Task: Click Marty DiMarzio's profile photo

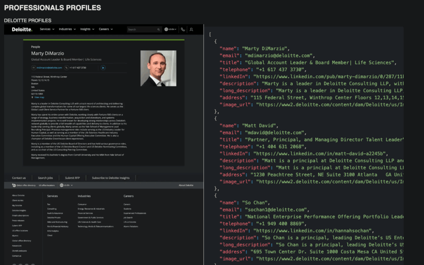Action: click(158, 68)
